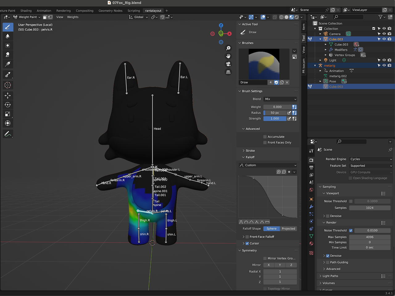
Task: Click the Max Samples value field
Action: point(370,237)
